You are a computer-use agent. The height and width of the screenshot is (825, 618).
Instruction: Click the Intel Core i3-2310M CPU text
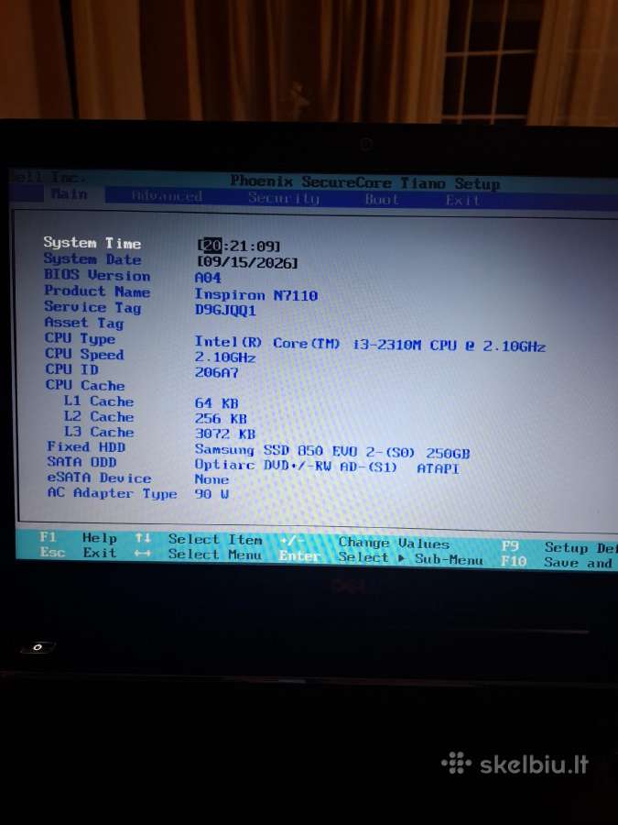(x=370, y=344)
